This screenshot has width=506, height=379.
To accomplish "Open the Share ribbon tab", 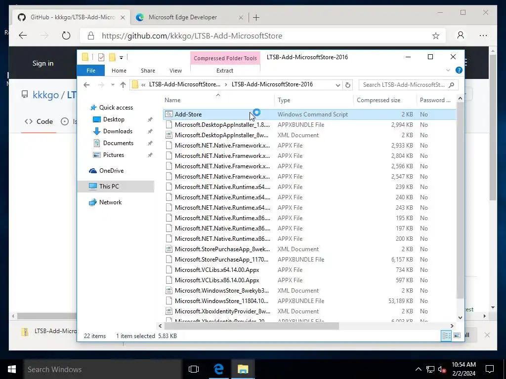I will point(148,70).
